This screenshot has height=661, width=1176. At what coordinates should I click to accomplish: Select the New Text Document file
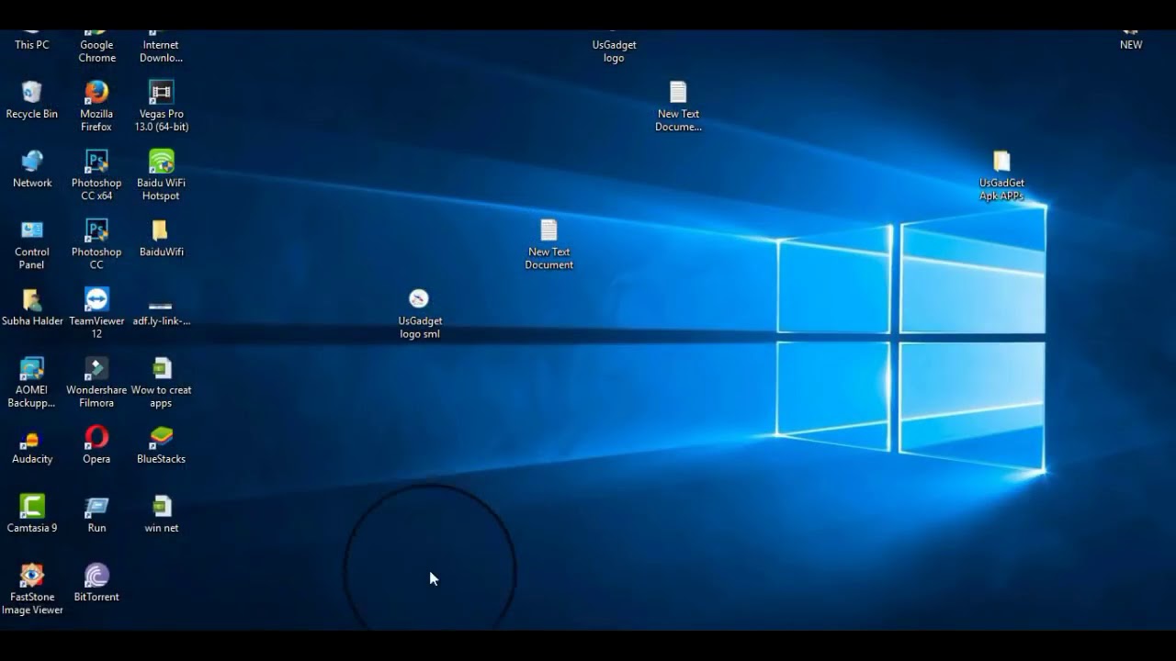[549, 244]
